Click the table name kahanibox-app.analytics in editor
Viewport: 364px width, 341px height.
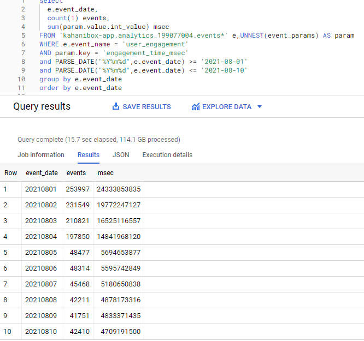pos(144,35)
